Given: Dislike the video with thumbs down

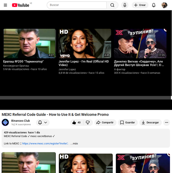Looking at the screenshot, I should coord(88,122).
